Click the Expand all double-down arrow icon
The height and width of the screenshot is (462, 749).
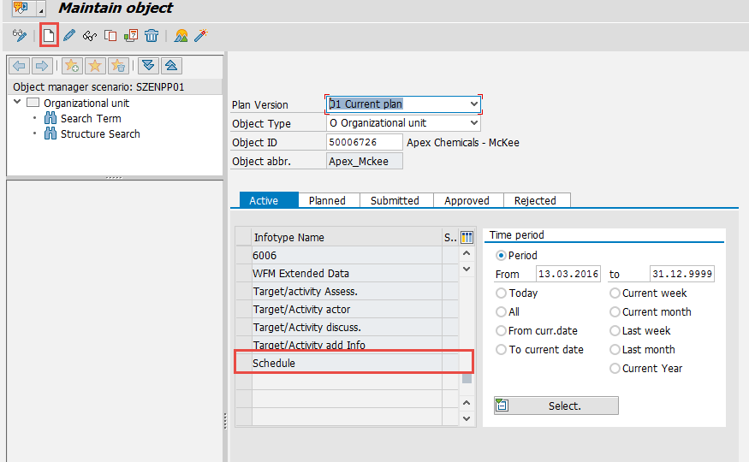pos(148,66)
